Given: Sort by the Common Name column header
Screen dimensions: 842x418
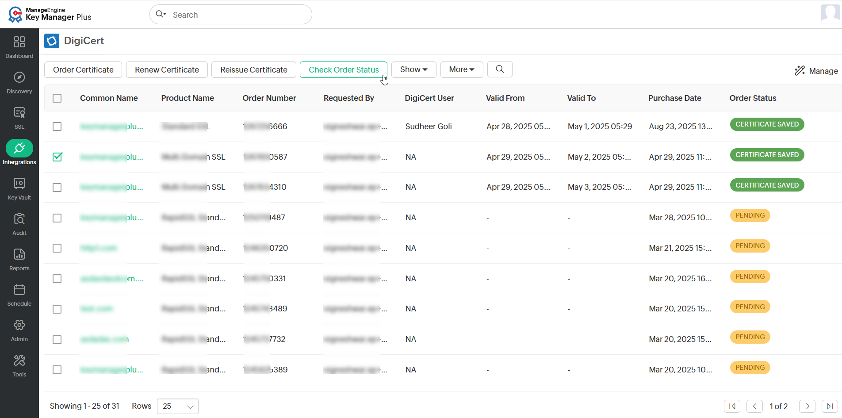Looking at the screenshot, I should click(109, 98).
